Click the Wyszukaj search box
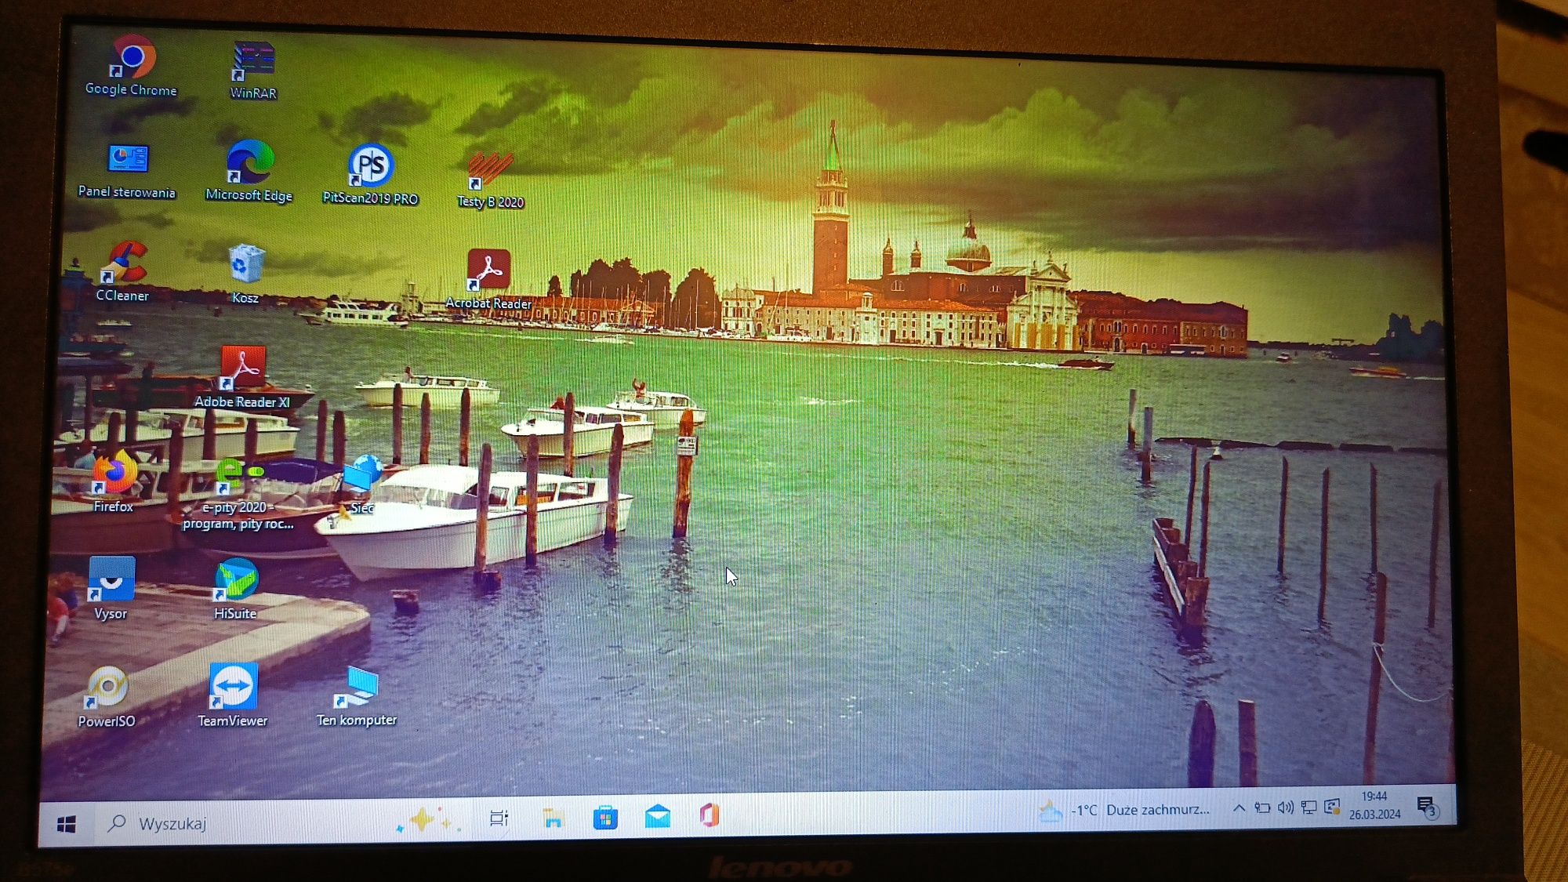This screenshot has width=1568, height=882. pos(243,823)
